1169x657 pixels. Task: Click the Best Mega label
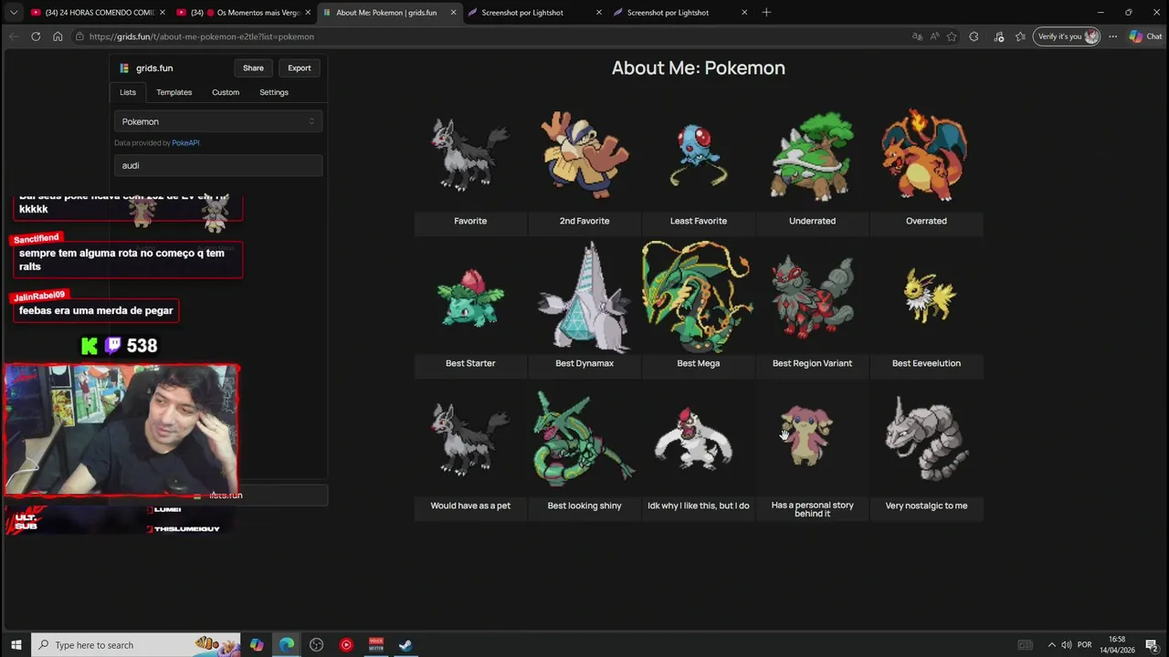tap(699, 363)
